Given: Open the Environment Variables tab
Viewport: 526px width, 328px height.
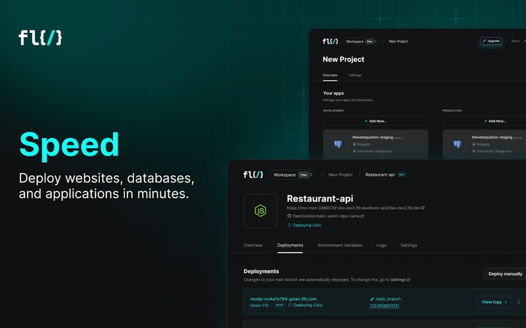Looking at the screenshot, I should tap(340, 245).
